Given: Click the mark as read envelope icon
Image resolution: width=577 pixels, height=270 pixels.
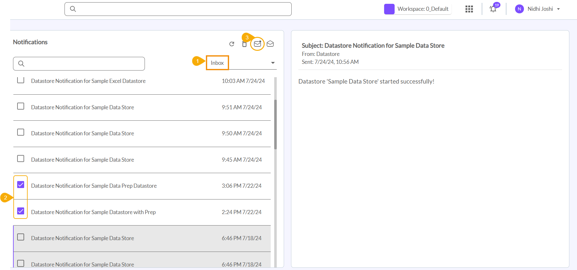Looking at the screenshot, I should [x=270, y=44].
